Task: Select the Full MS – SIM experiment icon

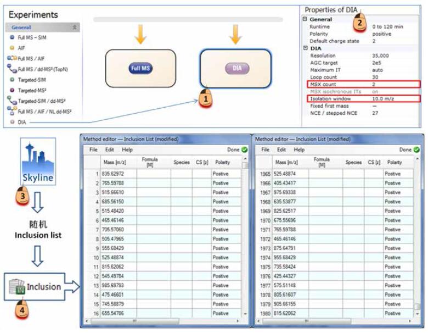Action: tap(12, 37)
